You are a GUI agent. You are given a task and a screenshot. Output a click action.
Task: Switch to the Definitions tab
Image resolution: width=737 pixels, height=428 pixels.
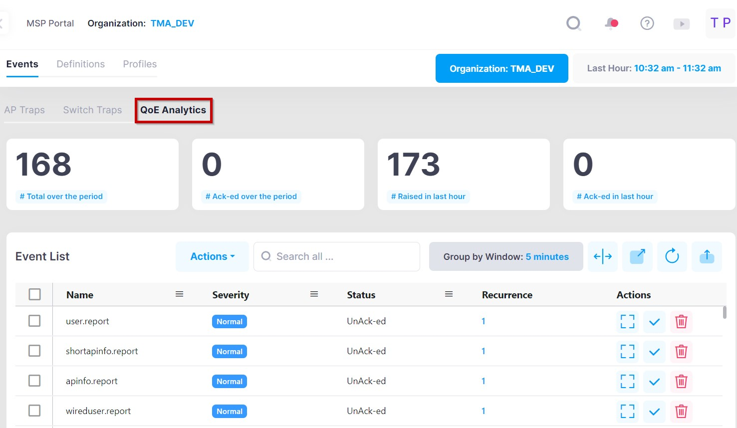80,64
